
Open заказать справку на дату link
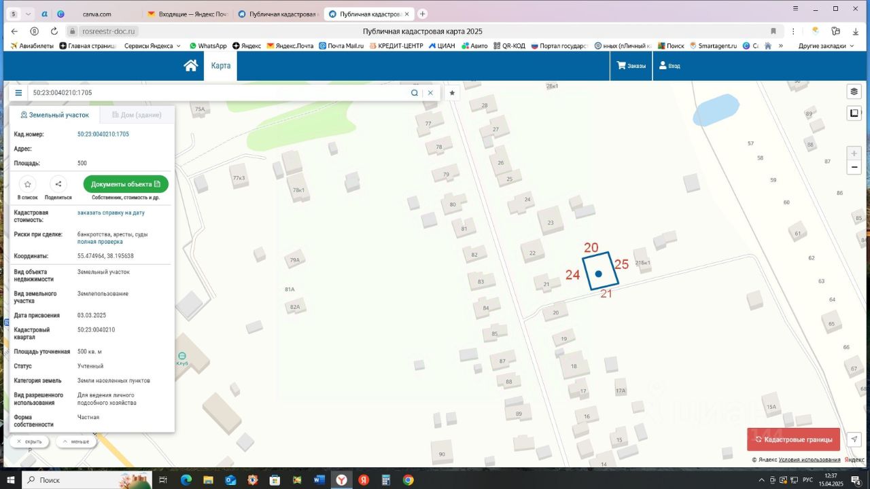[111, 213]
